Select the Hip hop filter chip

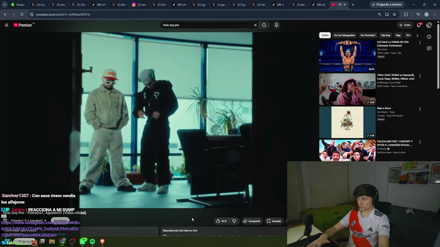(x=386, y=35)
